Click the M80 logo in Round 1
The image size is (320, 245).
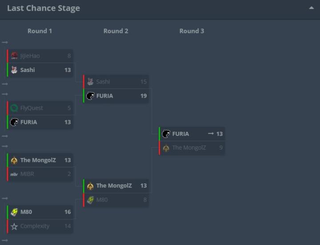(14, 212)
